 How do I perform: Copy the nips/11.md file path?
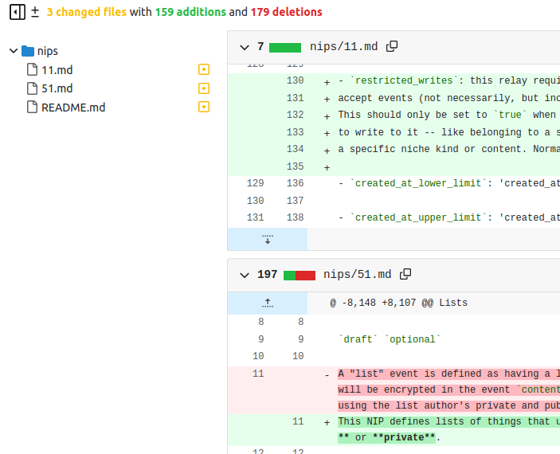[x=392, y=47]
